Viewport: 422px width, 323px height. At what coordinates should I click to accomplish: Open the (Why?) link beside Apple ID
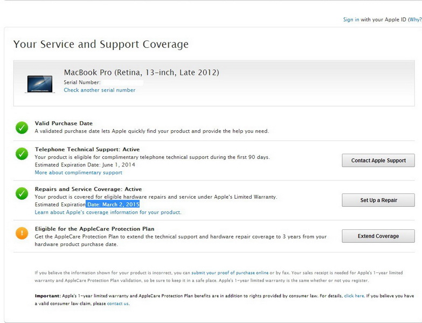click(415, 19)
